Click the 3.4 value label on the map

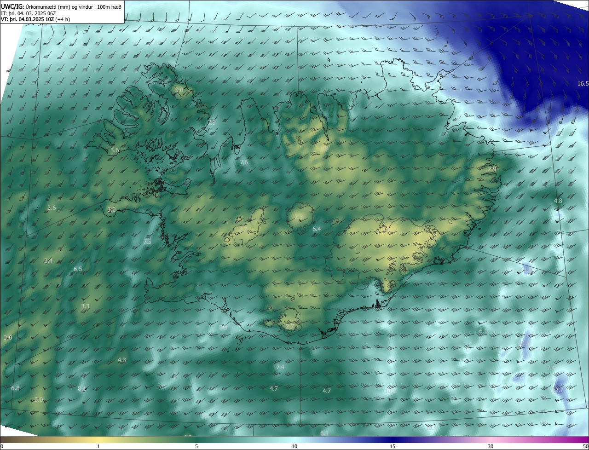[x=48, y=261]
